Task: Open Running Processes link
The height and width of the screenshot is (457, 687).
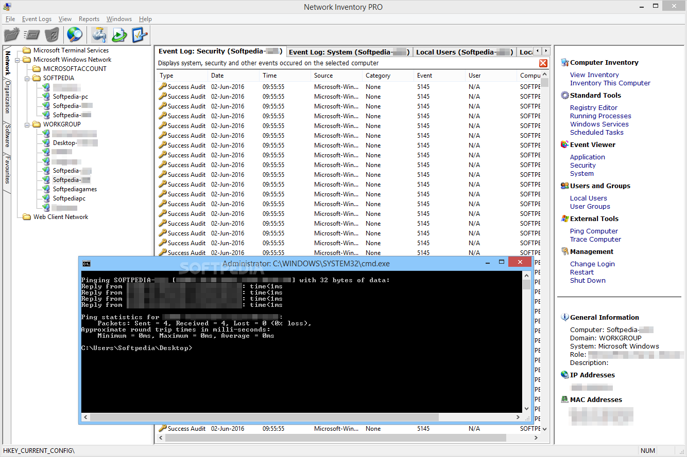Action: click(600, 116)
